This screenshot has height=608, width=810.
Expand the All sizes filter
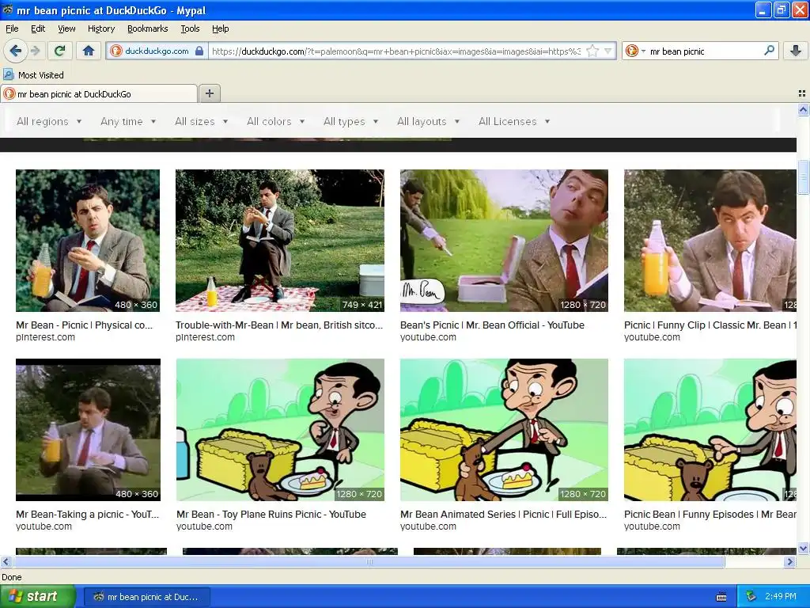coord(201,121)
